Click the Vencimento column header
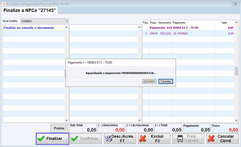Viewport: 241px width, 147px height. (x=164, y=23)
